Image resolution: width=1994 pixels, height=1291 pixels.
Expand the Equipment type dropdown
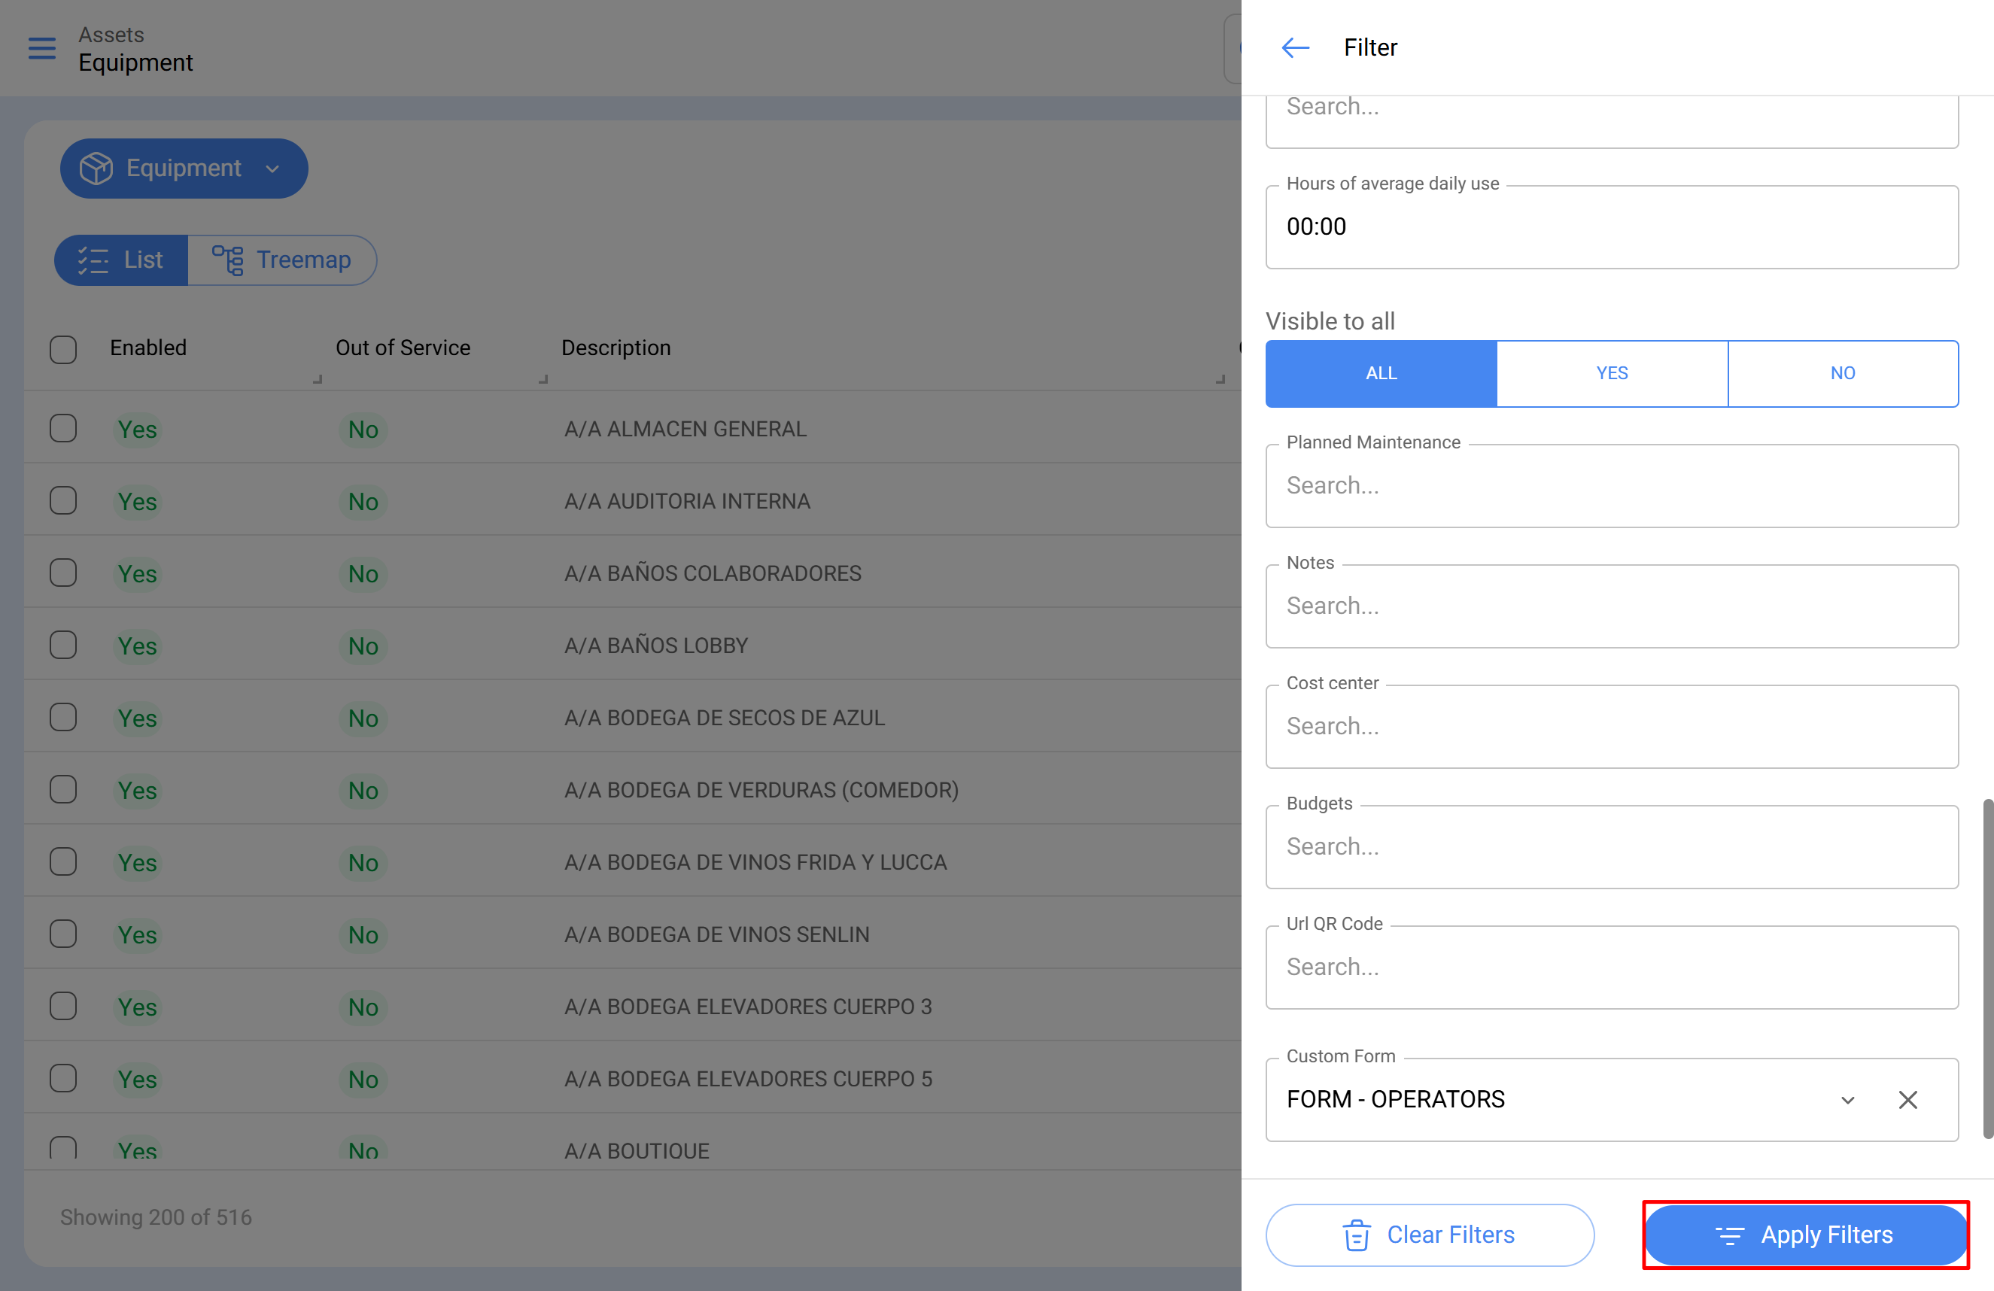(x=272, y=169)
